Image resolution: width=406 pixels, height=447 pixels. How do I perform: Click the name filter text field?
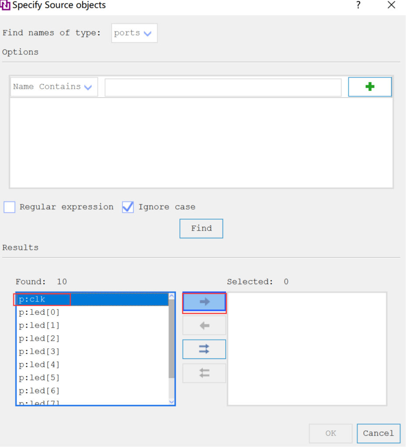223,87
